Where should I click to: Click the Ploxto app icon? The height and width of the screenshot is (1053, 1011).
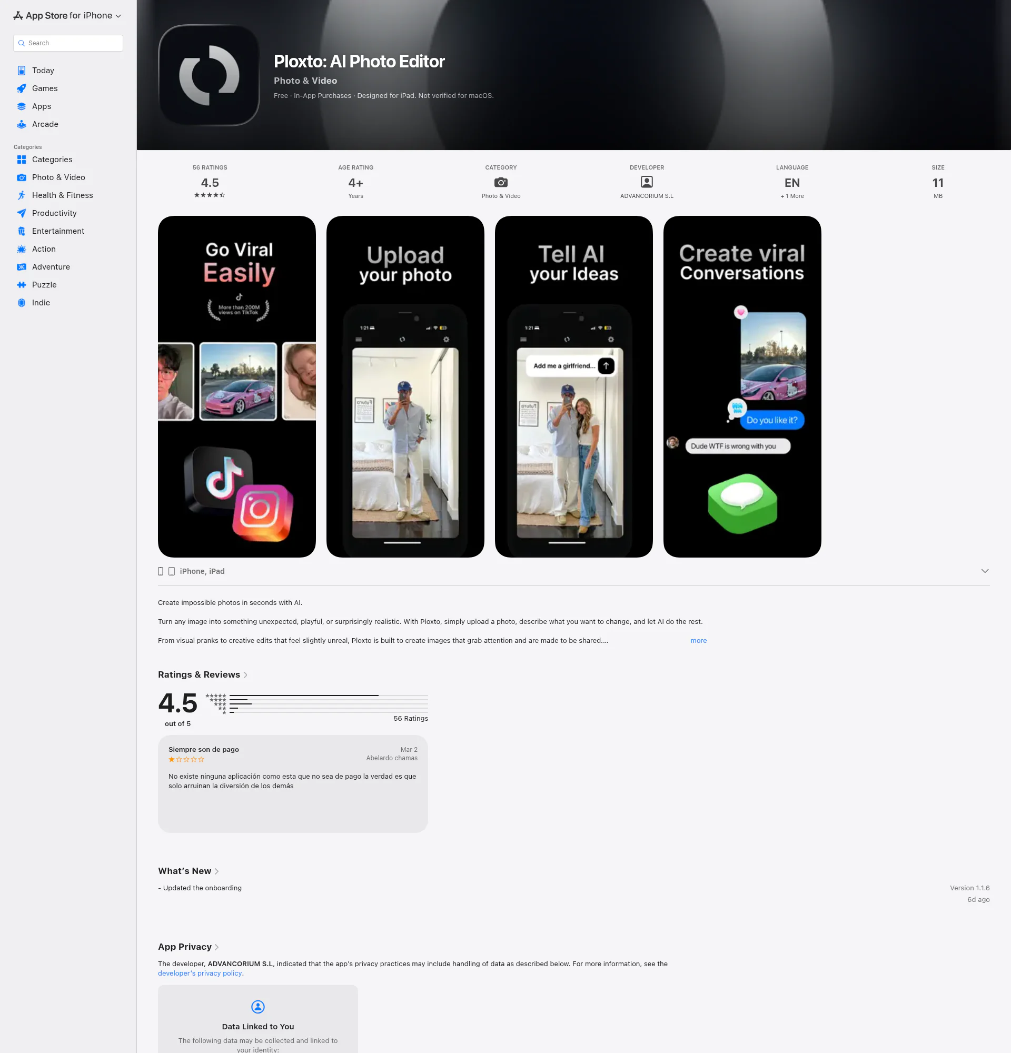point(209,75)
